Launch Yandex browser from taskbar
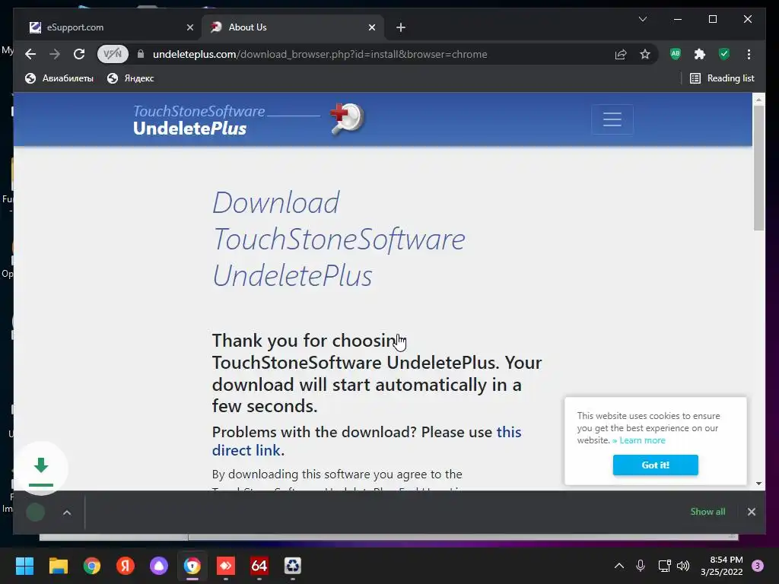779x584 pixels. [126, 566]
